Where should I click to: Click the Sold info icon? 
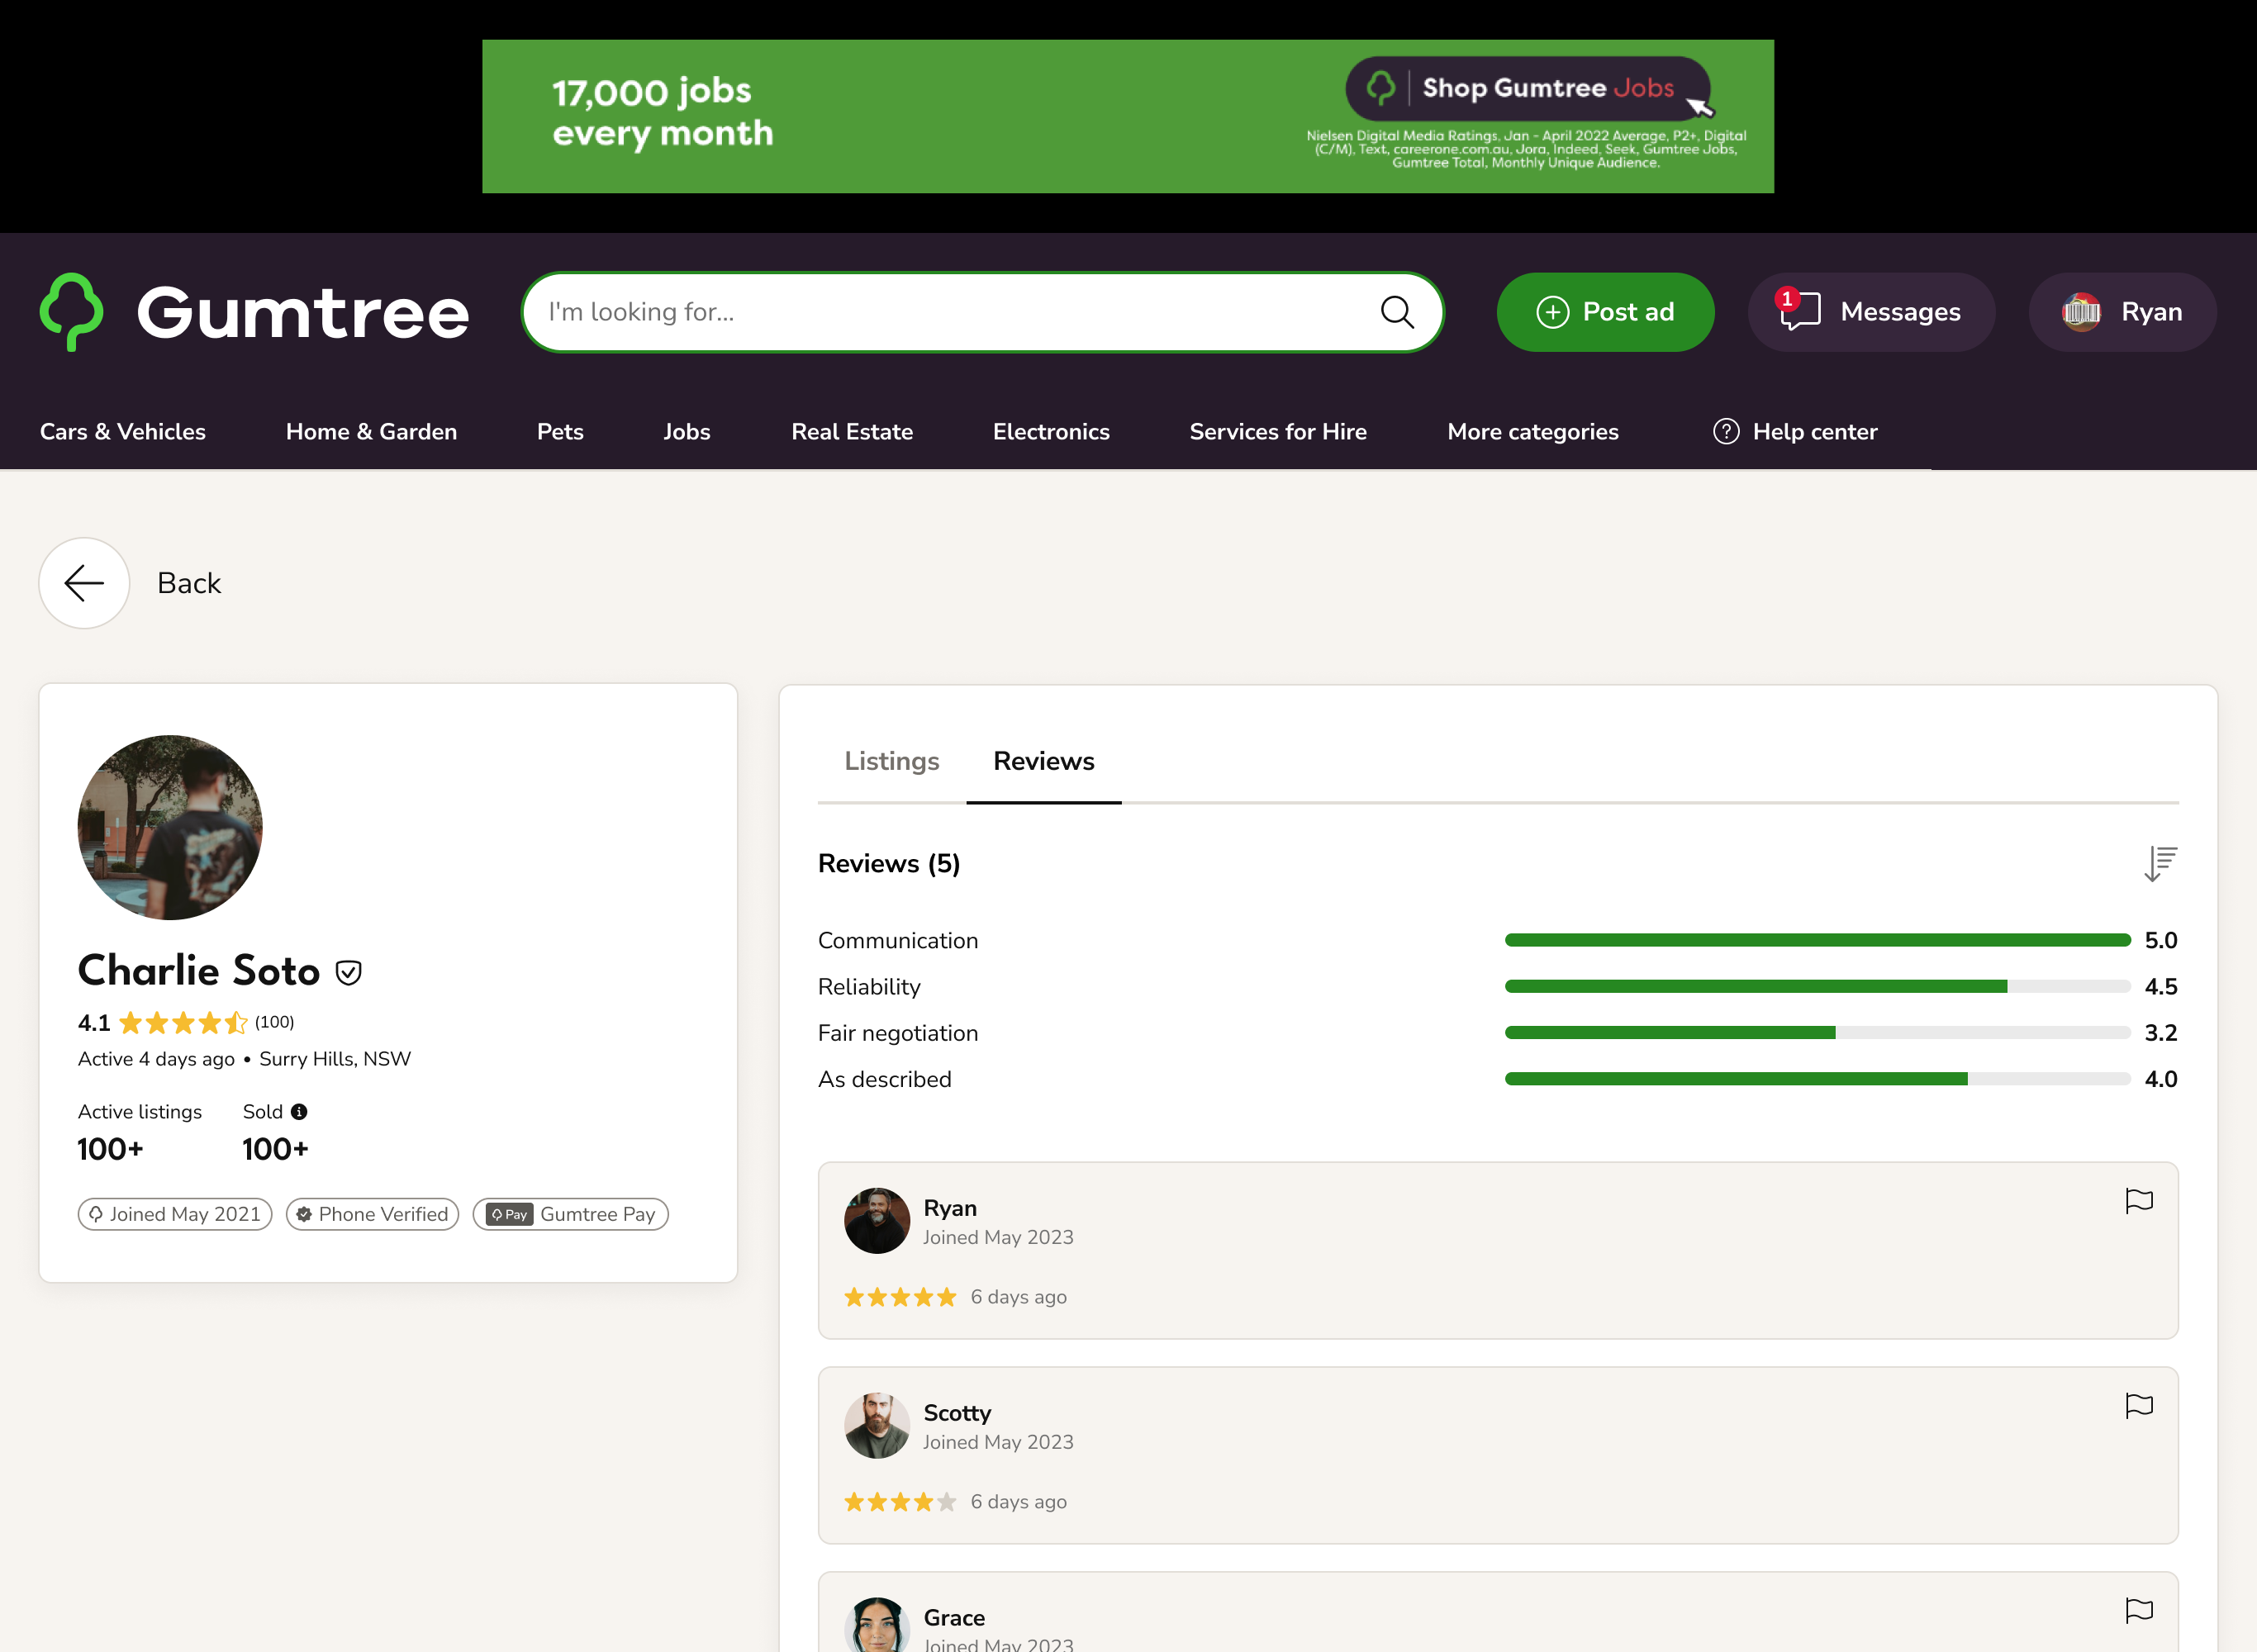[x=299, y=1112]
